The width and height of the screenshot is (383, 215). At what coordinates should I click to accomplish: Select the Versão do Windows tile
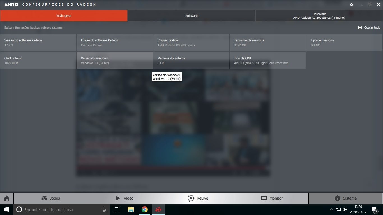(x=115, y=60)
